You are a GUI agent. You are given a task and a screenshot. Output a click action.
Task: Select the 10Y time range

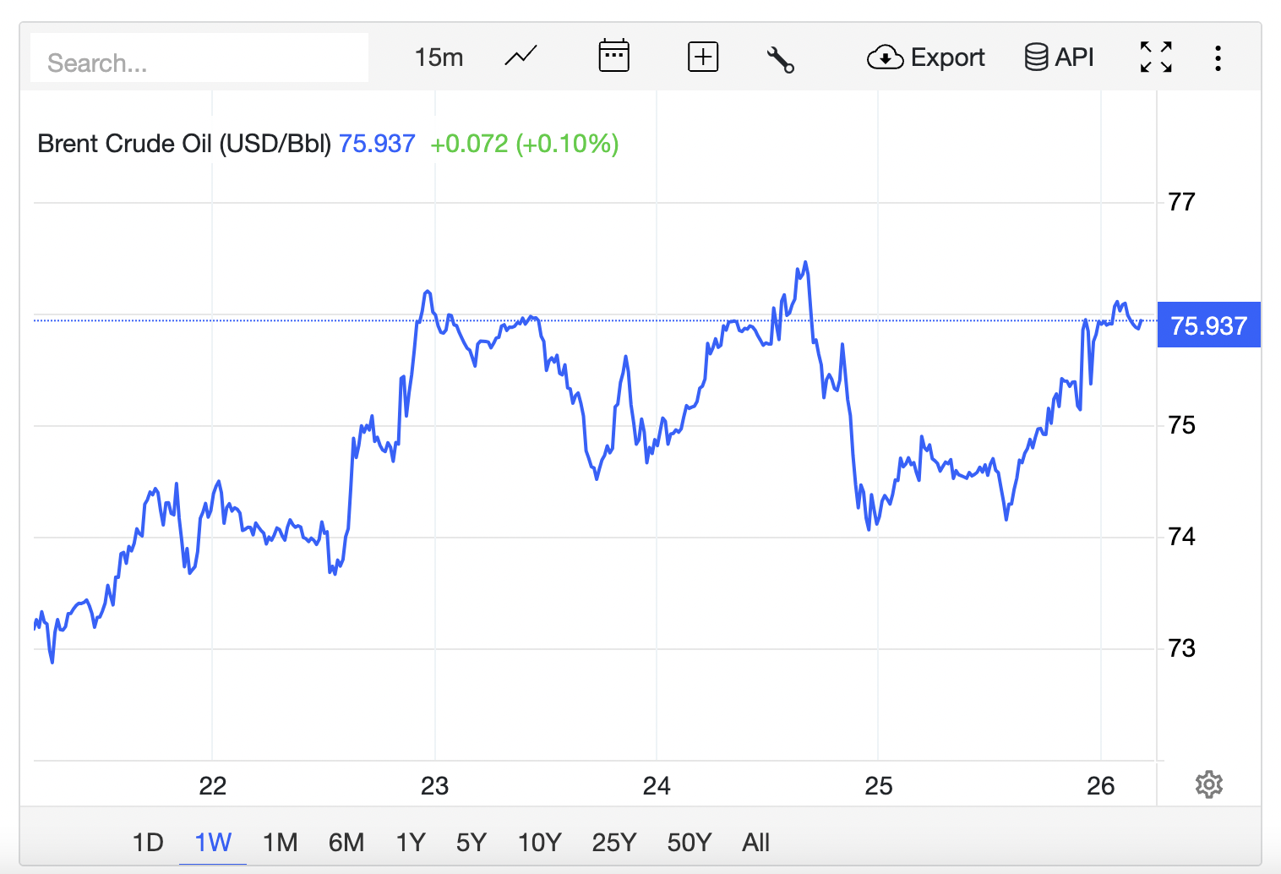click(x=540, y=842)
